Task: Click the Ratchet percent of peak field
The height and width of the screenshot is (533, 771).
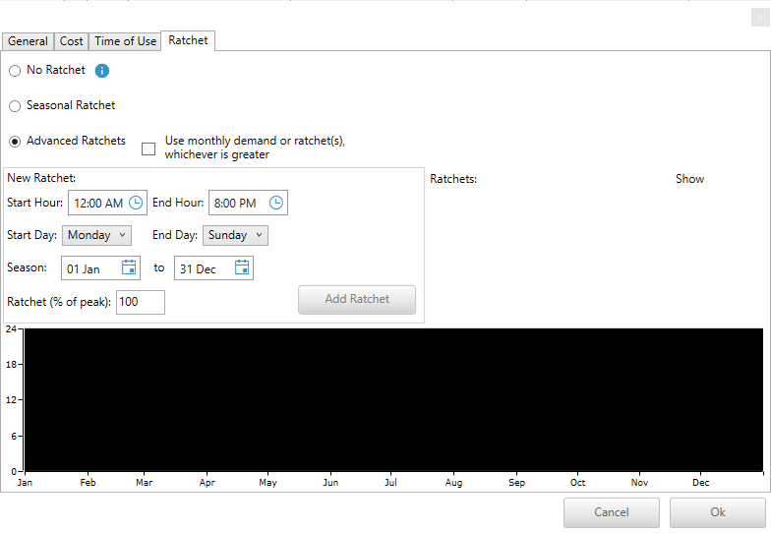Action: [x=140, y=303]
